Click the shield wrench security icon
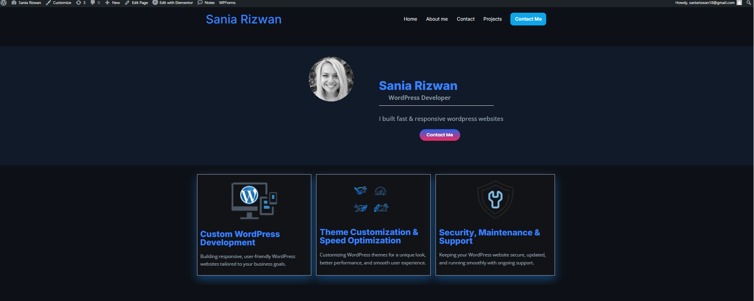 495,199
